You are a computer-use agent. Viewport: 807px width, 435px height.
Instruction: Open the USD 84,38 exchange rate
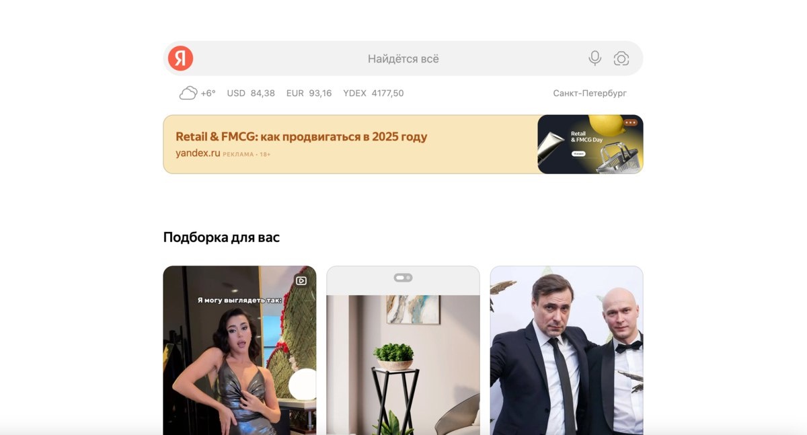point(251,93)
